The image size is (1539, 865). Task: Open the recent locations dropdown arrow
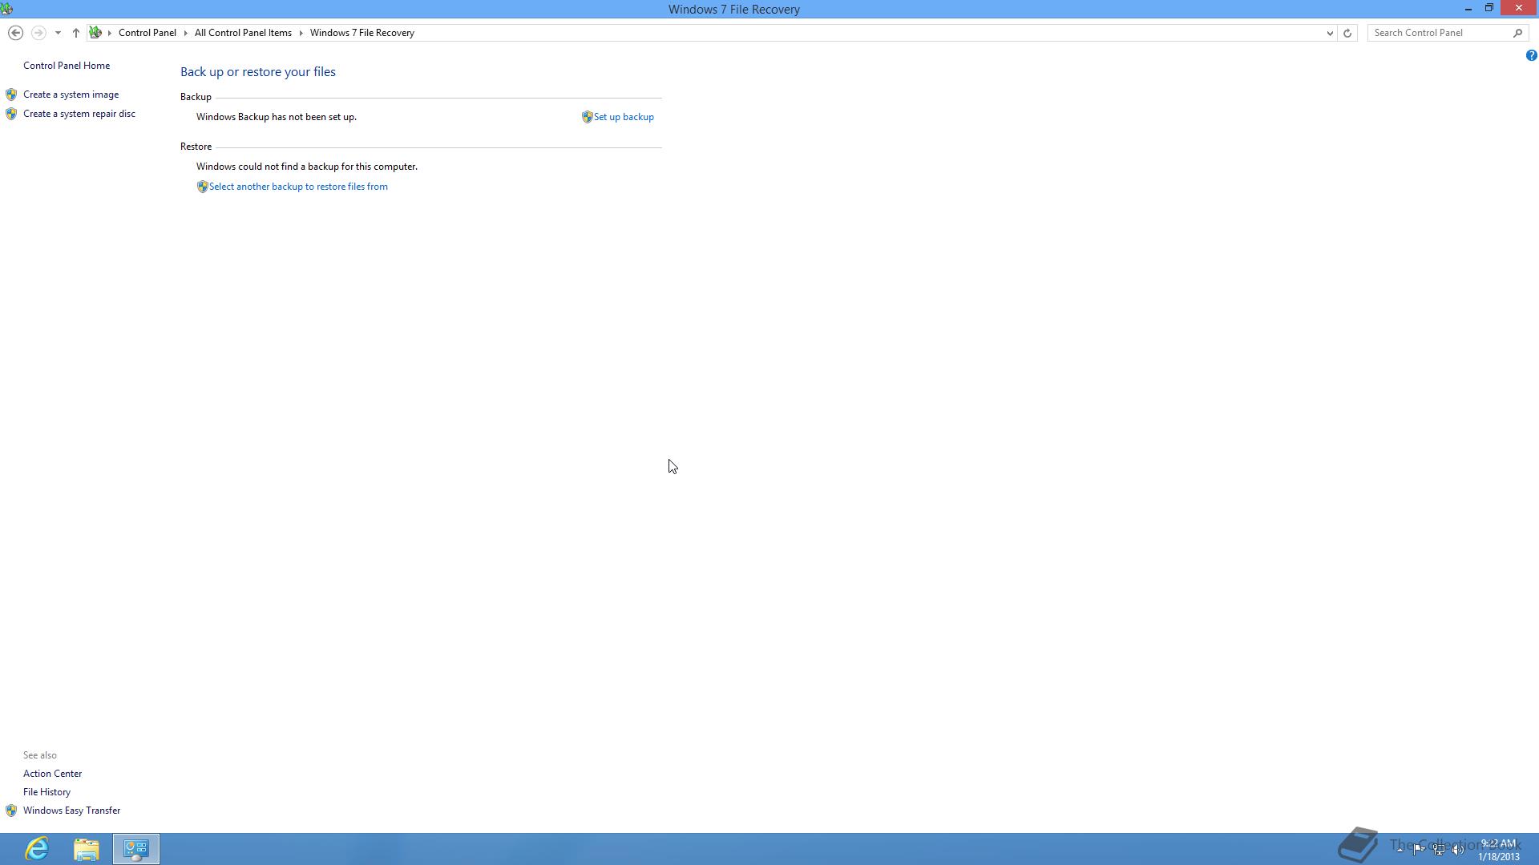58,33
